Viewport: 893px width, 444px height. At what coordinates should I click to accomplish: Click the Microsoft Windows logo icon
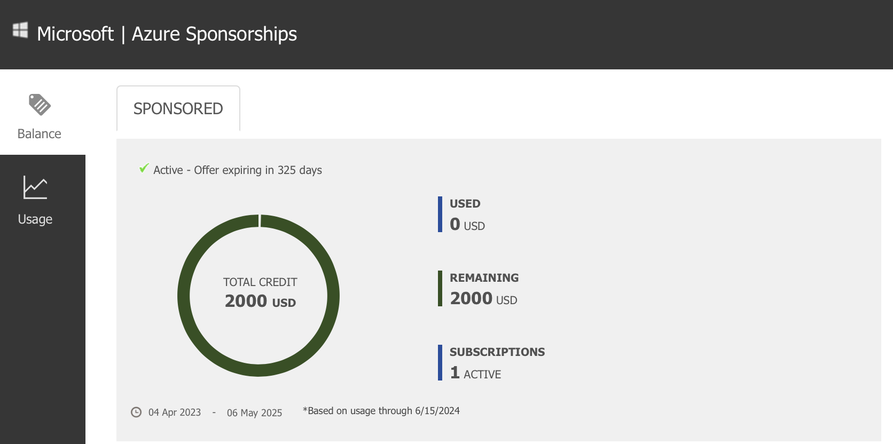click(x=20, y=30)
